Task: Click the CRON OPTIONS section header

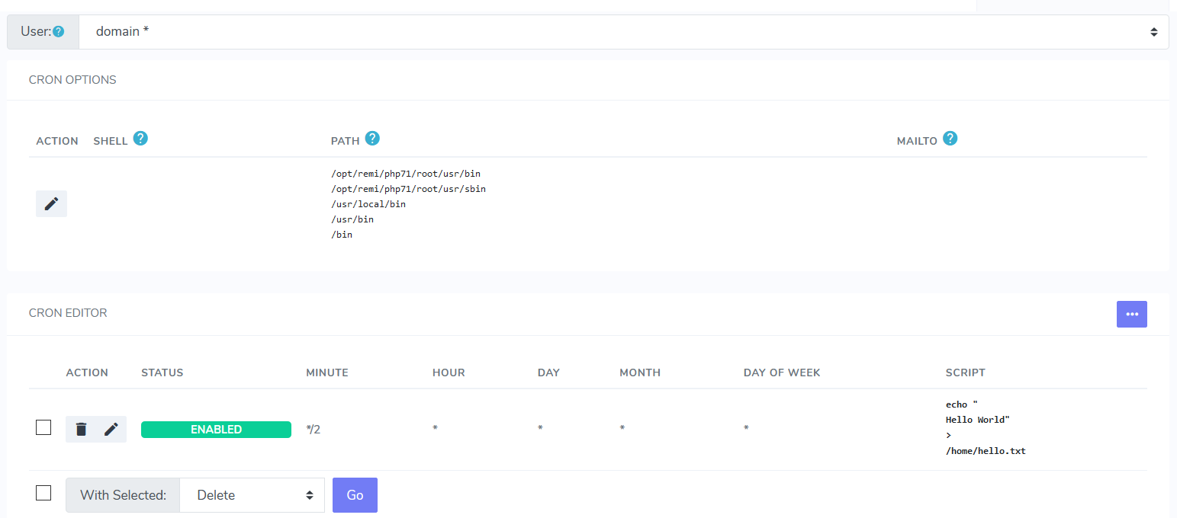Action: coord(72,79)
